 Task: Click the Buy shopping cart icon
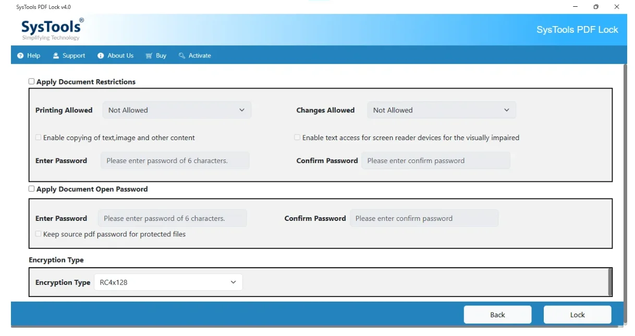(149, 56)
